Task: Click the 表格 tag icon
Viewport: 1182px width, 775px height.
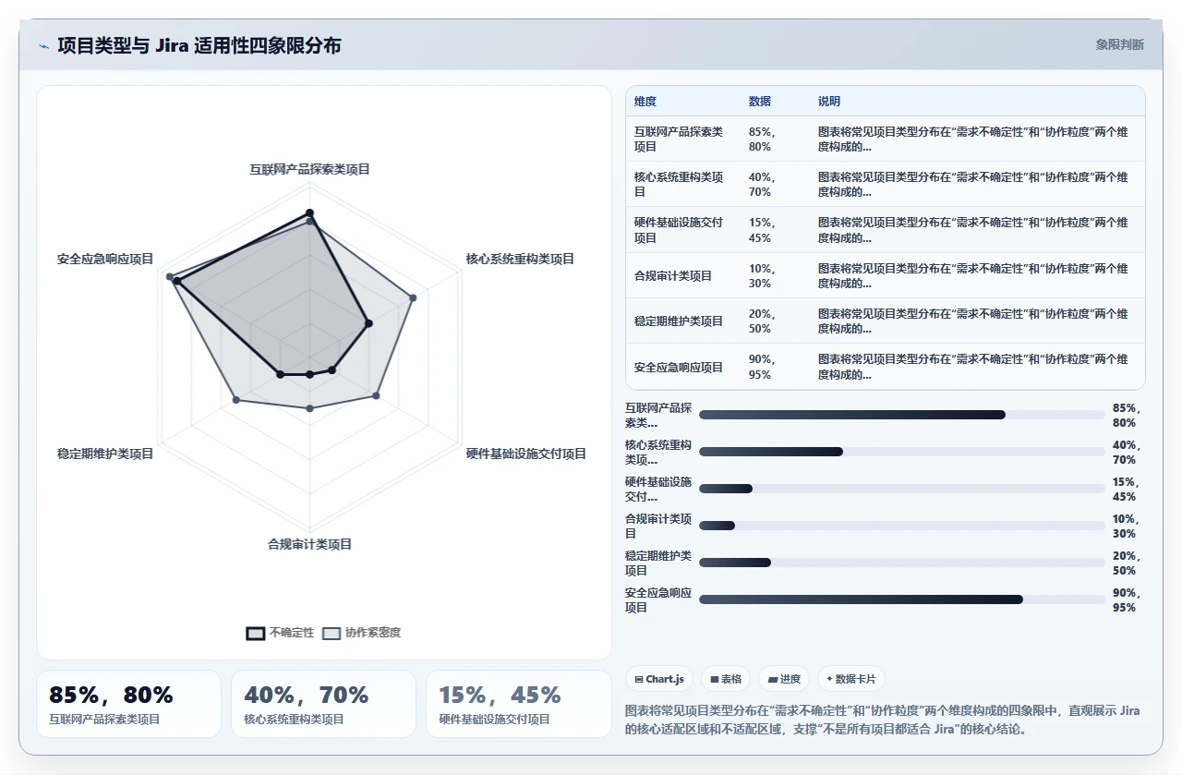Action: [715, 679]
